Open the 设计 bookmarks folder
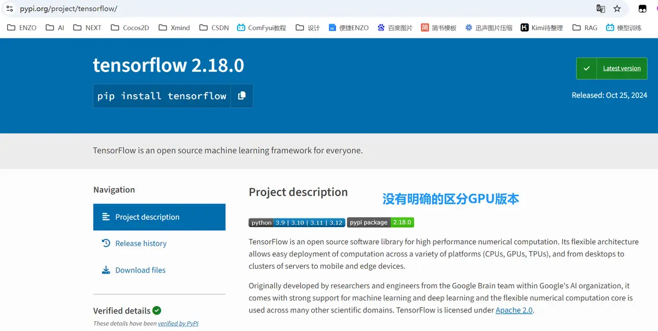 308,27
